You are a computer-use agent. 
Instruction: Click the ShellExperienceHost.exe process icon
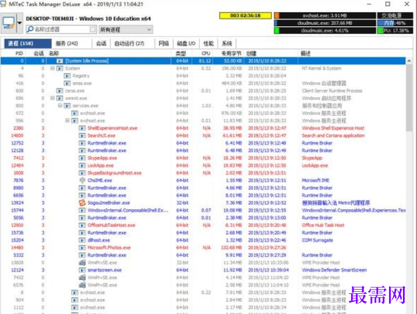click(x=82, y=128)
